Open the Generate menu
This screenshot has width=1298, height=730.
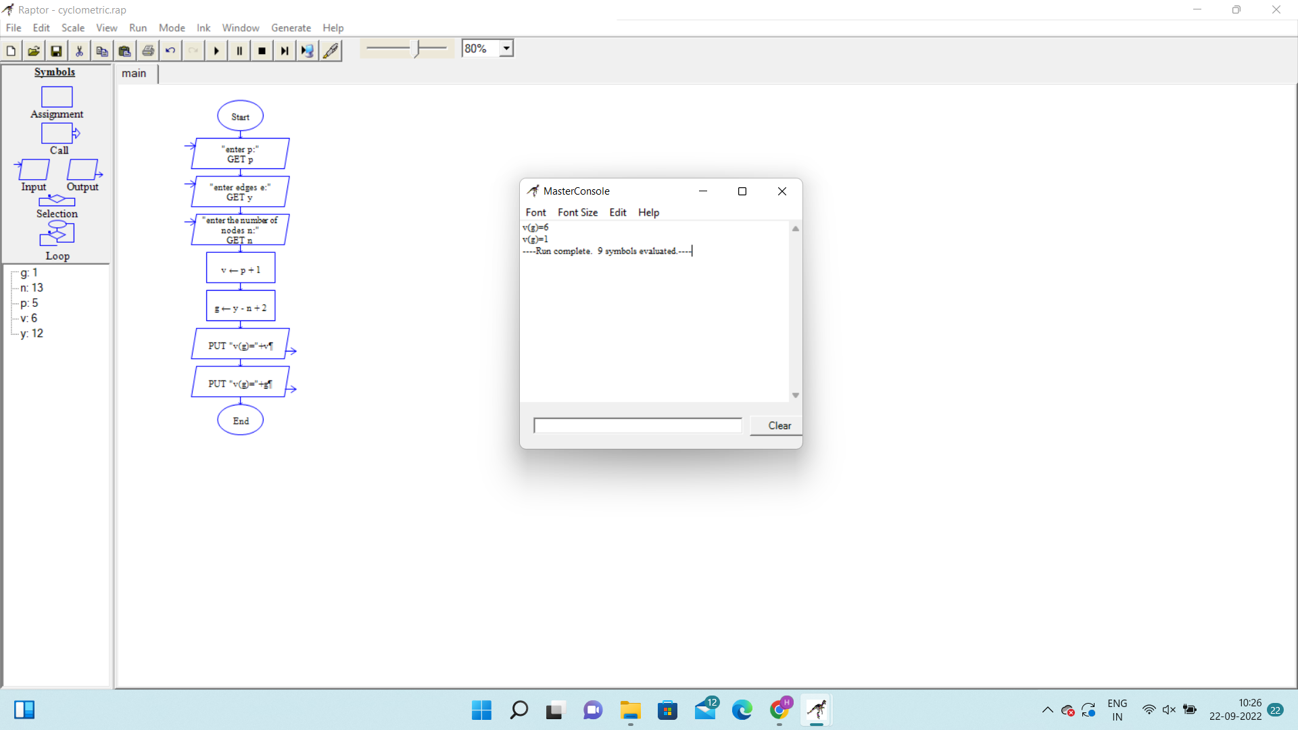(291, 28)
